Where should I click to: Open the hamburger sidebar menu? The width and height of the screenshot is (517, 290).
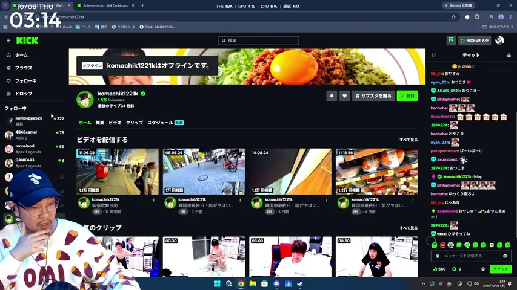[8, 40]
